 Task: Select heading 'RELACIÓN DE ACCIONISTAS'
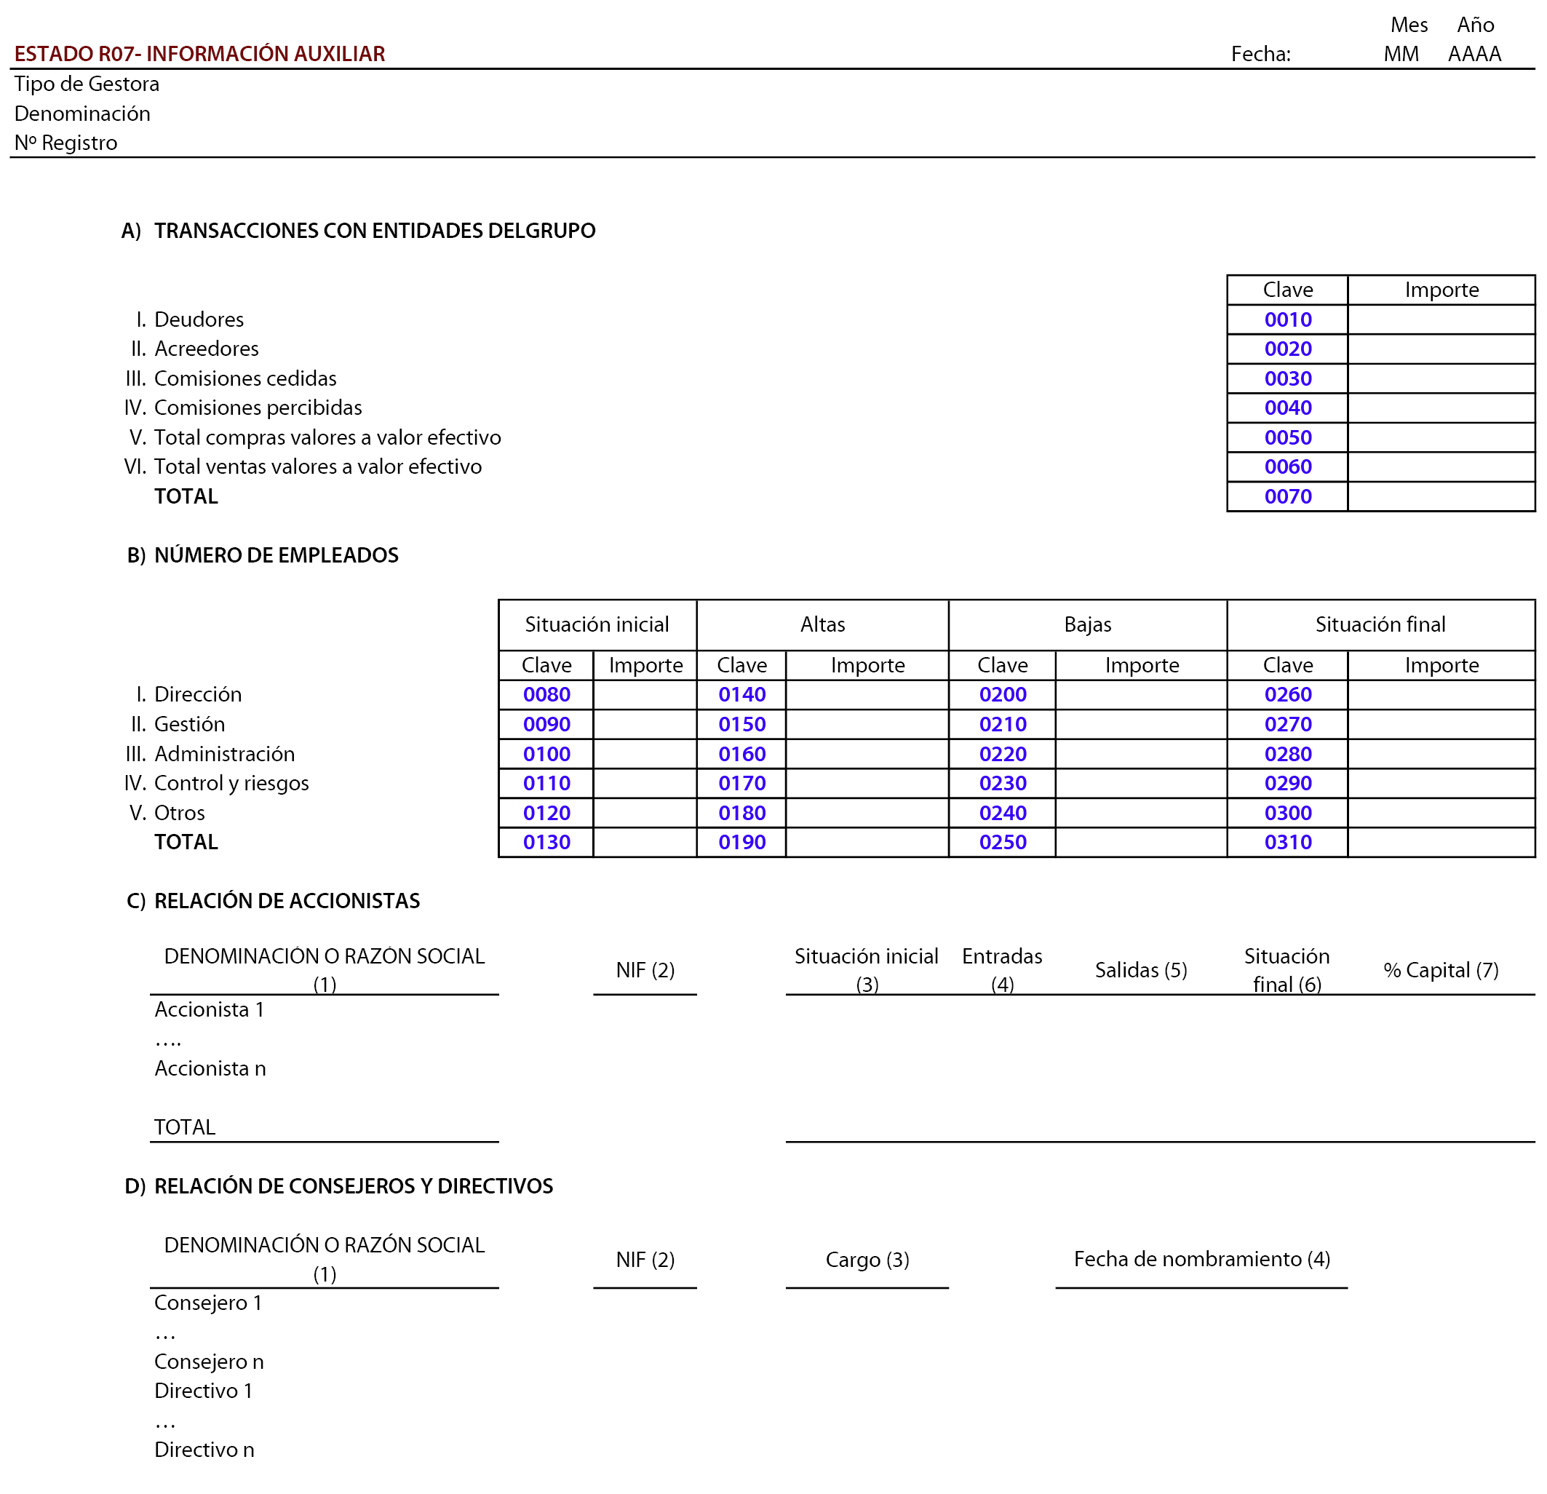click(x=287, y=902)
